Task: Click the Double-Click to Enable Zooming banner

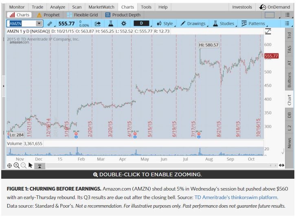Action: pos(148,174)
